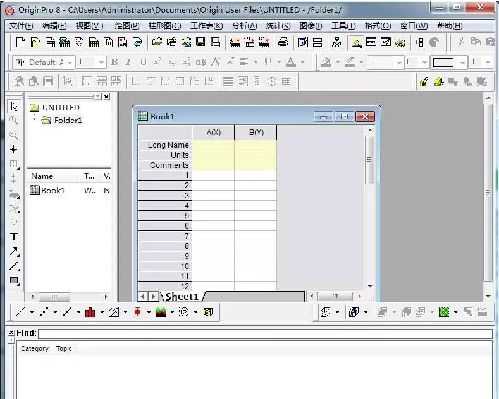Open the font size dropdown
This screenshot has width=499, height=399.
[102, 63]
